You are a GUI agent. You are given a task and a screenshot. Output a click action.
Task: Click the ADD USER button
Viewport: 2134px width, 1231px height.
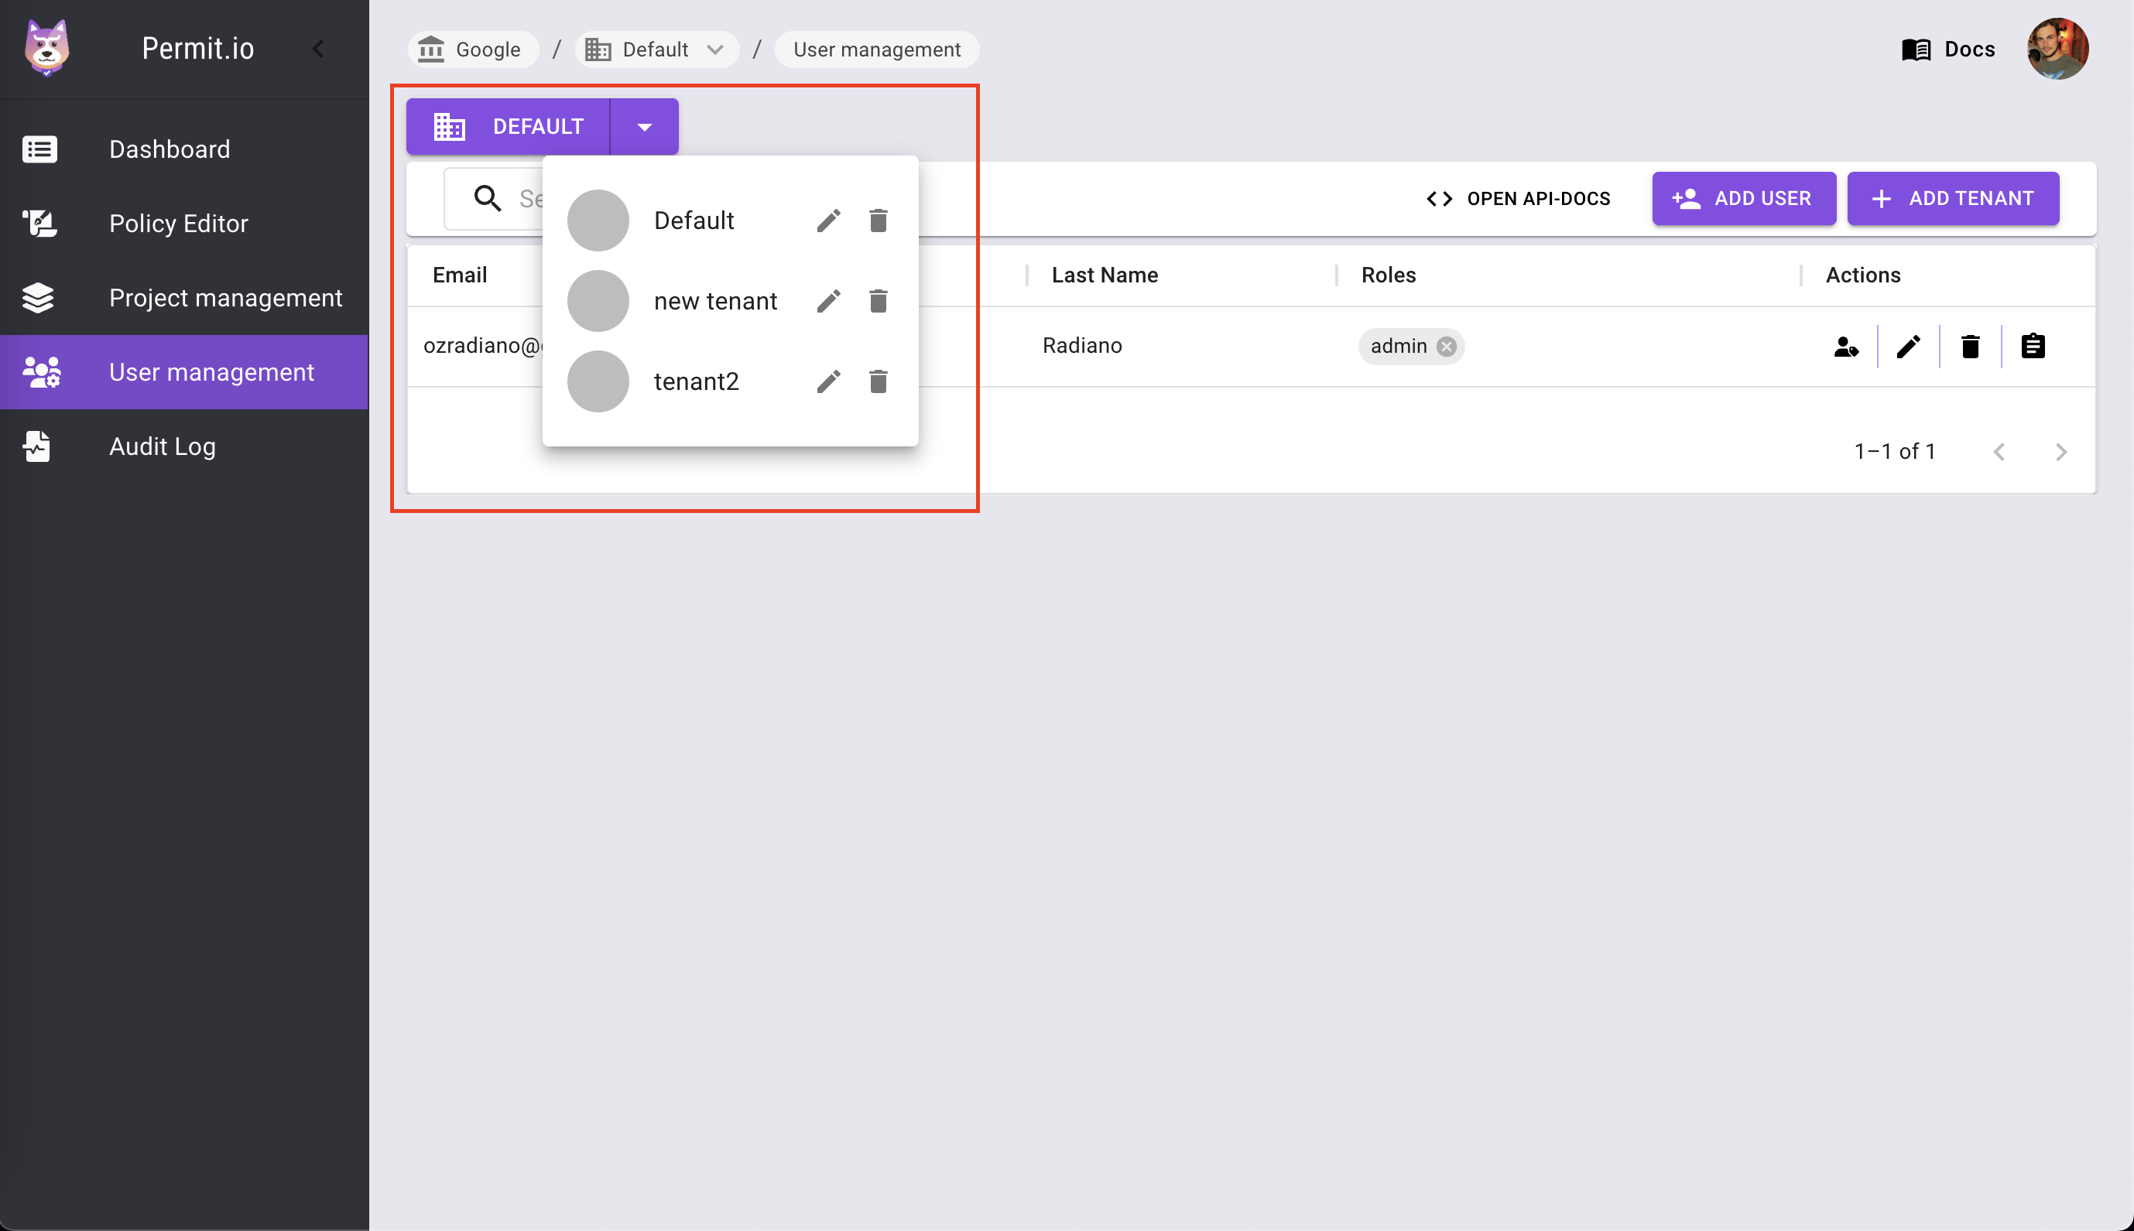(1743, 198)
